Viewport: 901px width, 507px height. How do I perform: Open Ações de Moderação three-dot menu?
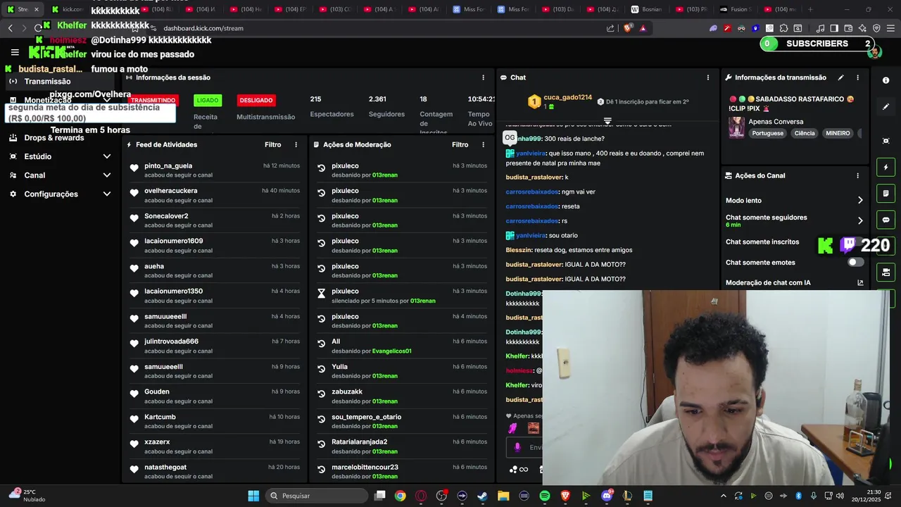483,144
